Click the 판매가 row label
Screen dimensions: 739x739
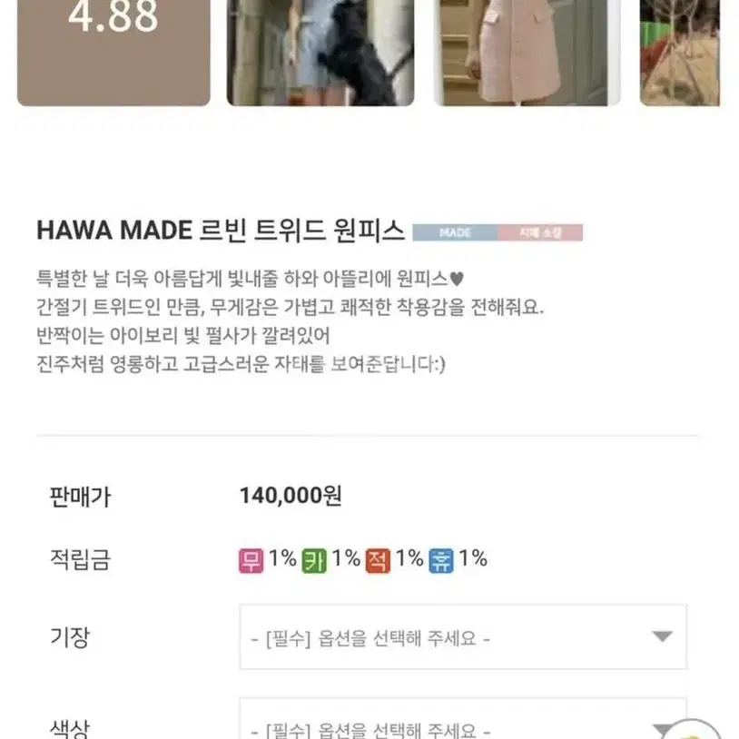[80, 497]
